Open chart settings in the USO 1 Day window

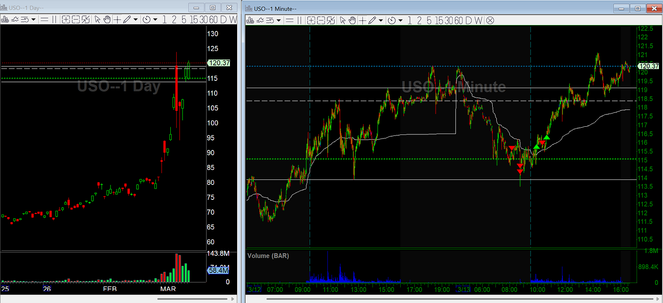(5, 20)
